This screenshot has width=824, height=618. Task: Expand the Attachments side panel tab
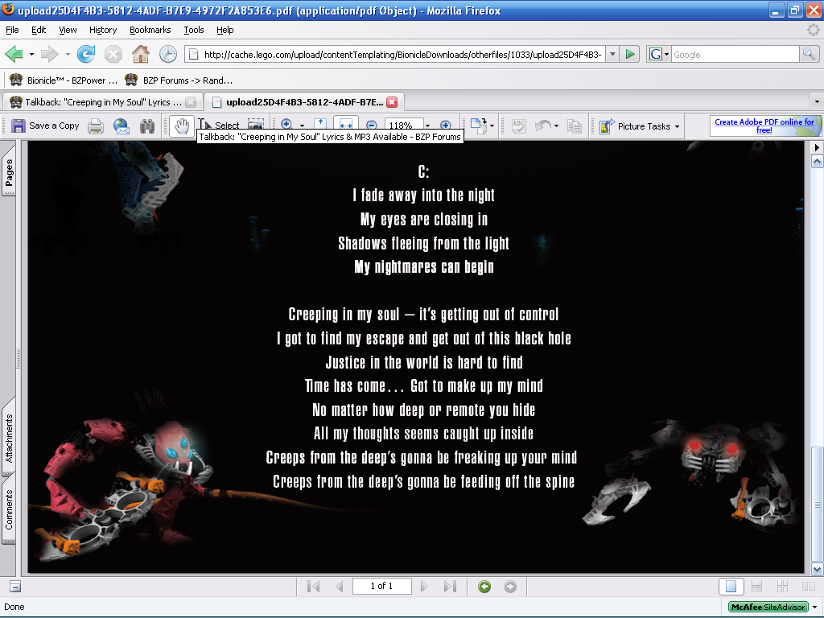(9, 437)
